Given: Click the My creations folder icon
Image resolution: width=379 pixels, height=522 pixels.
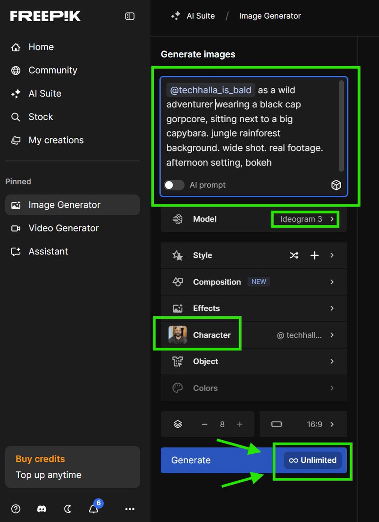Looking at the screenshot, I should click(16, 140).
